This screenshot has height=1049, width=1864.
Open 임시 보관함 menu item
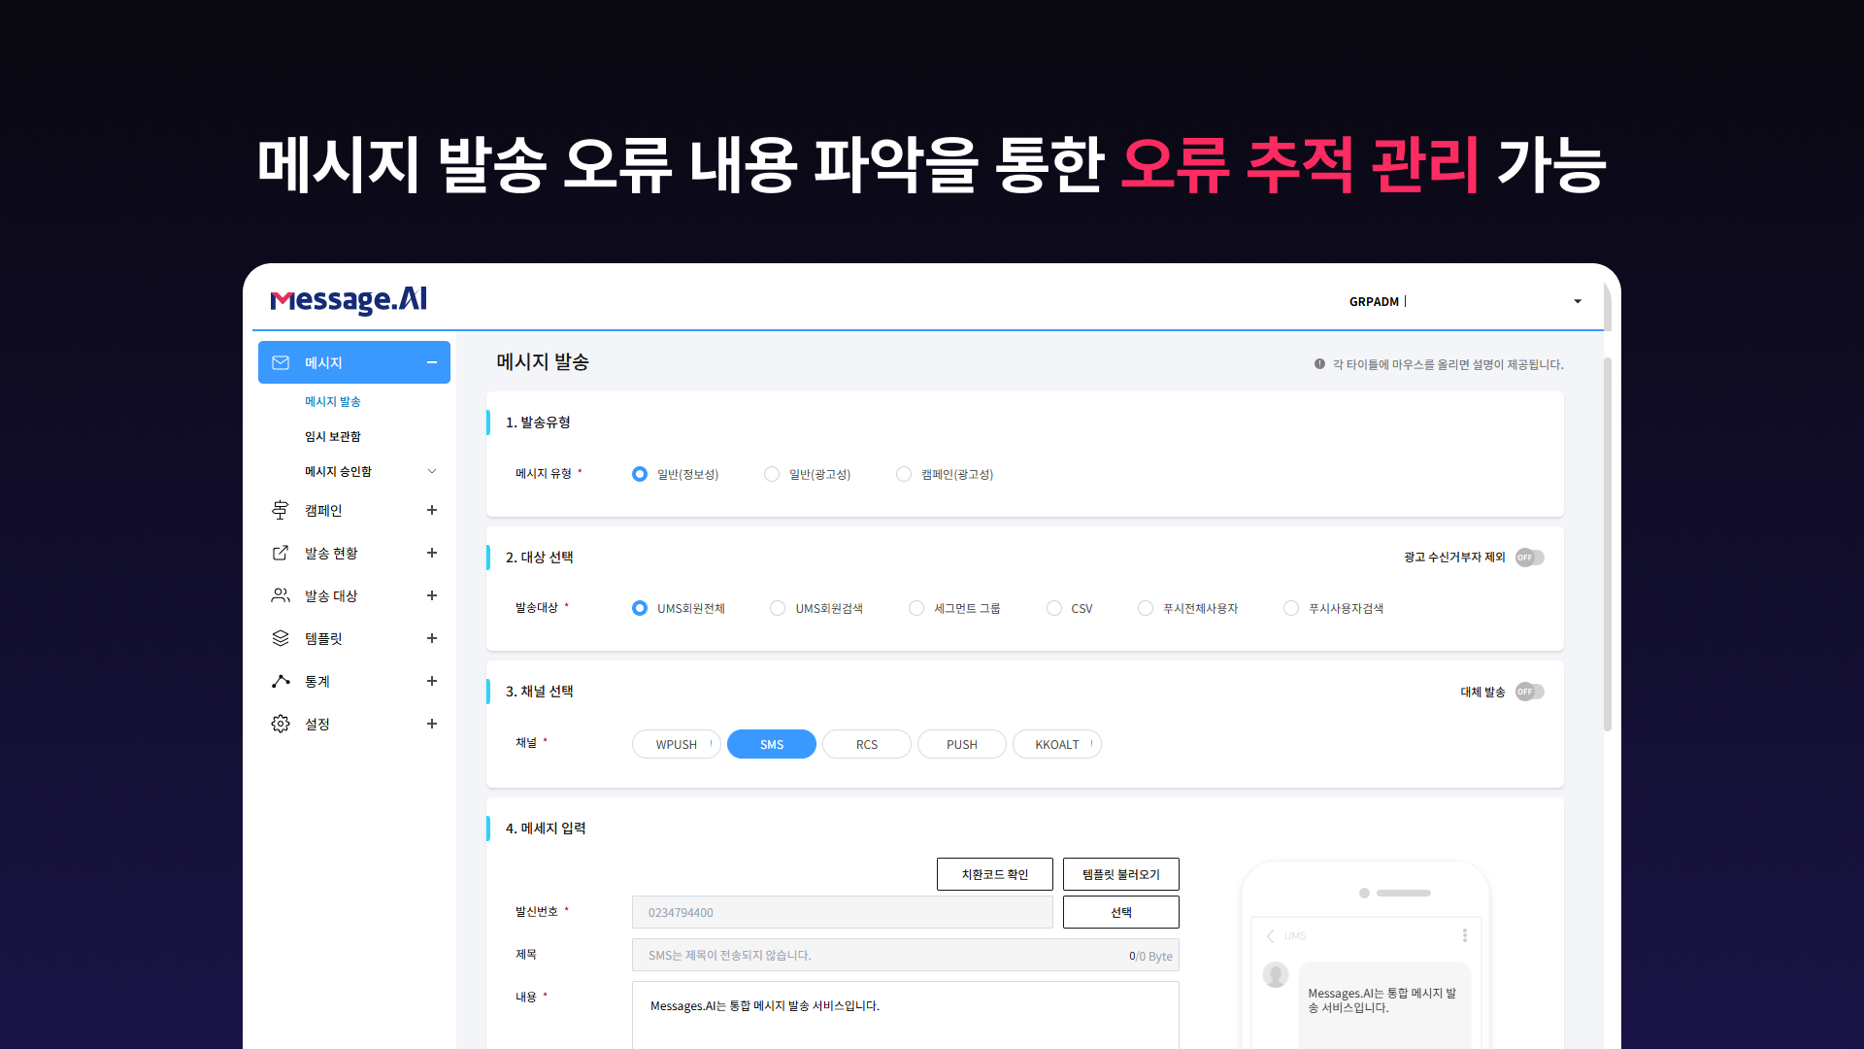332,436
